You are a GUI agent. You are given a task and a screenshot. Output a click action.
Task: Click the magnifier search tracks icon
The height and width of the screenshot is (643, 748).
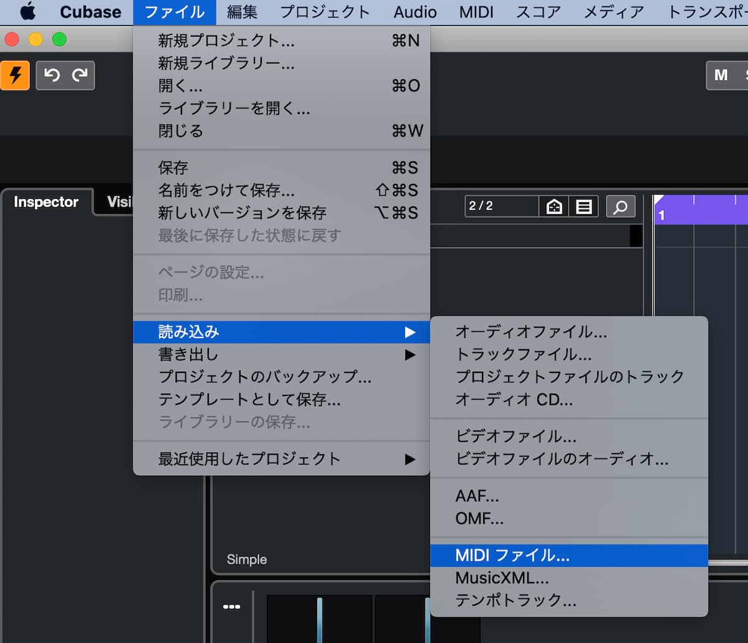620,206
